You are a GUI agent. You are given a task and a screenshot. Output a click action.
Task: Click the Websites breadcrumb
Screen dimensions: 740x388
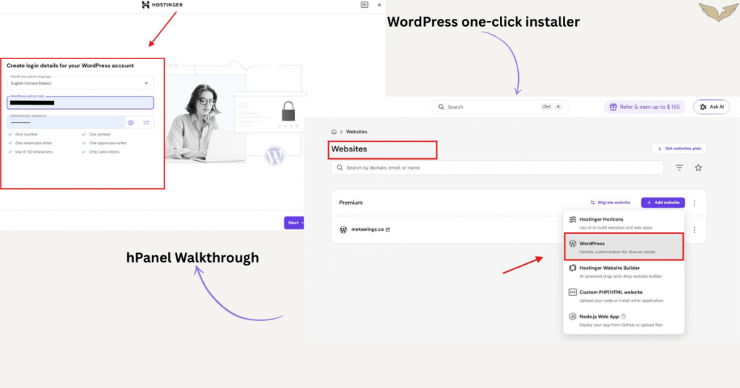click(x=356, y=132)
